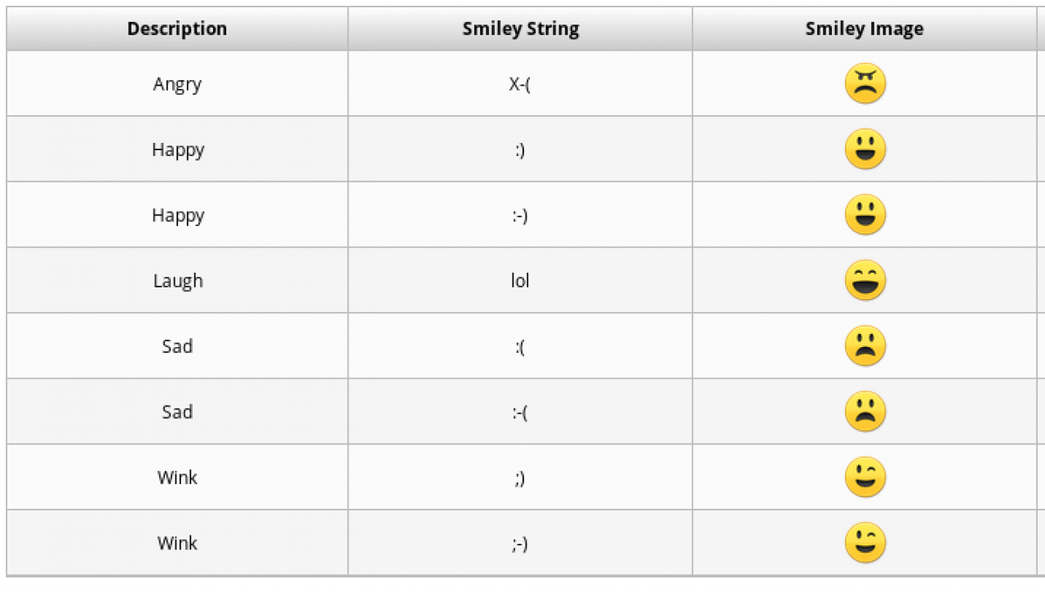Click the Smiley Image column header
The image size is (1045, 592).
pyautogui.click(x=864, y=29)
